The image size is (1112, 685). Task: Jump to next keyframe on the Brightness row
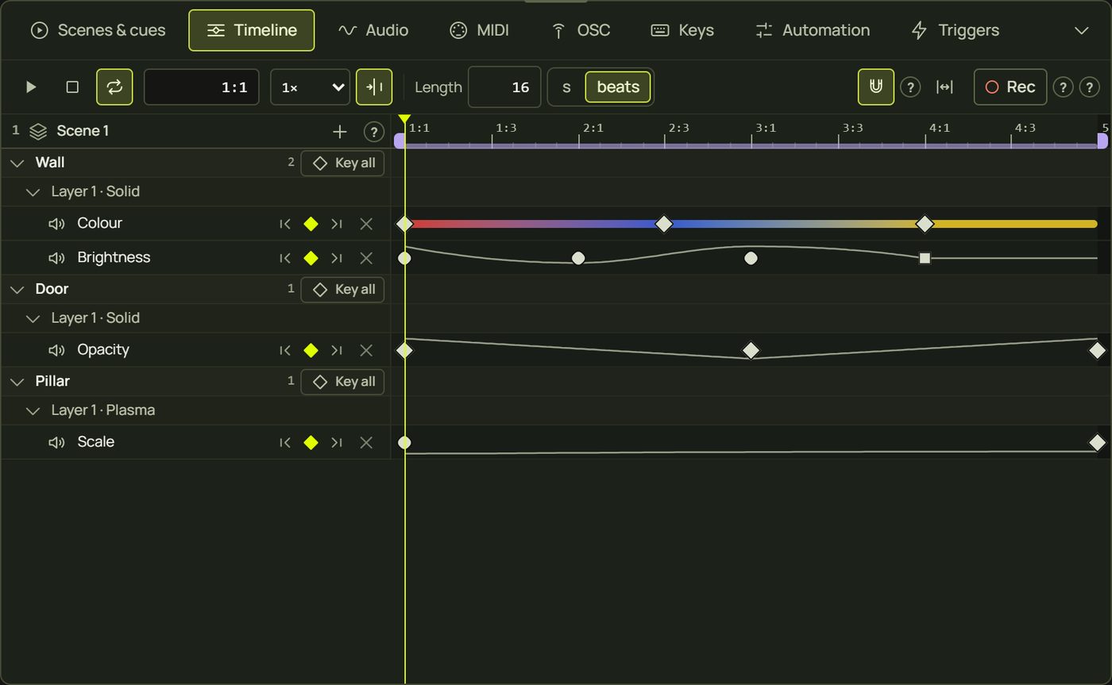point(337,258)
